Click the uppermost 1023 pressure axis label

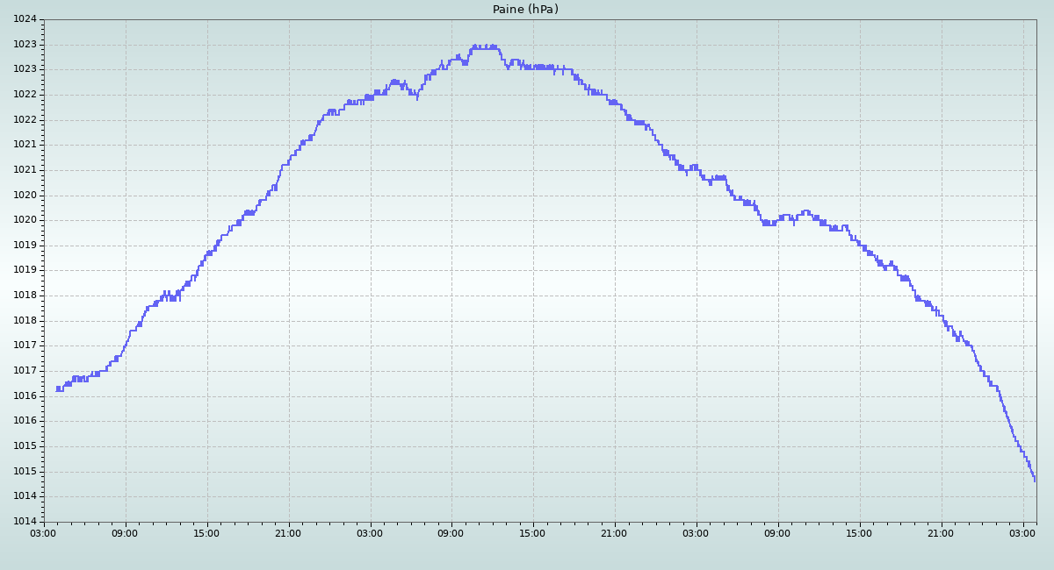click(x=25, y=45)
